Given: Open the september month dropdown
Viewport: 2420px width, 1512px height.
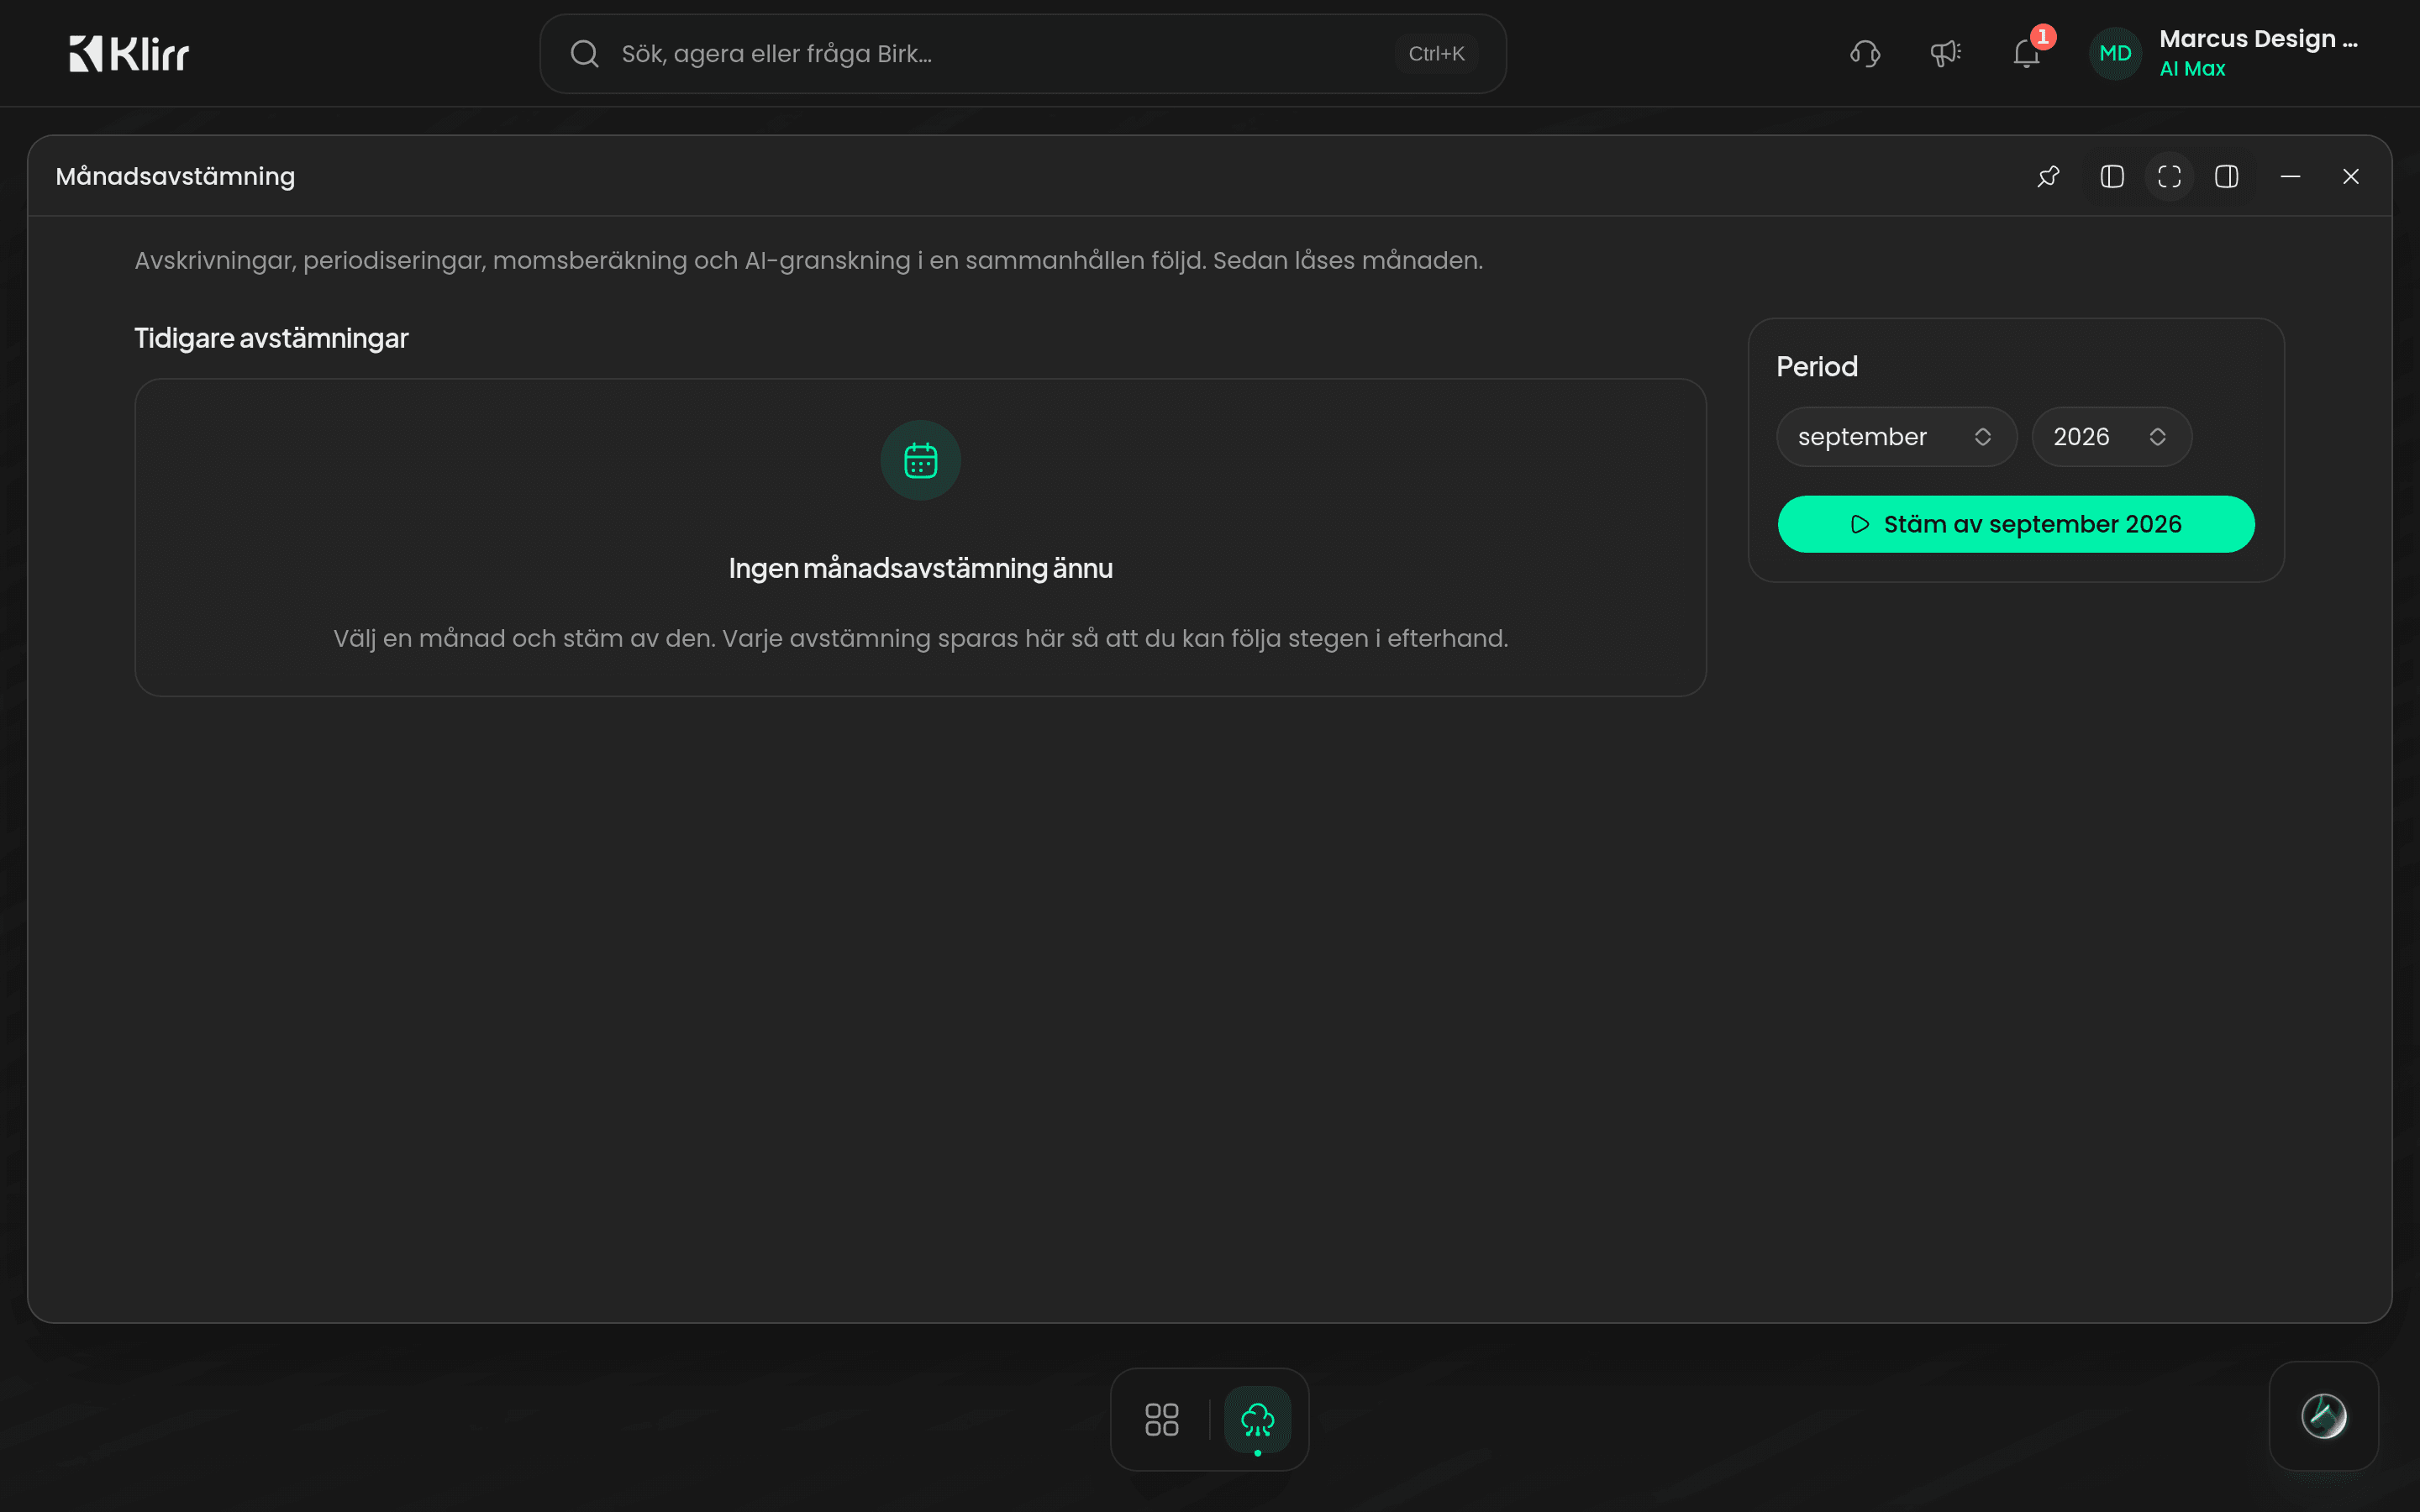Looking at the screenshot, I should click(1896, 437).
